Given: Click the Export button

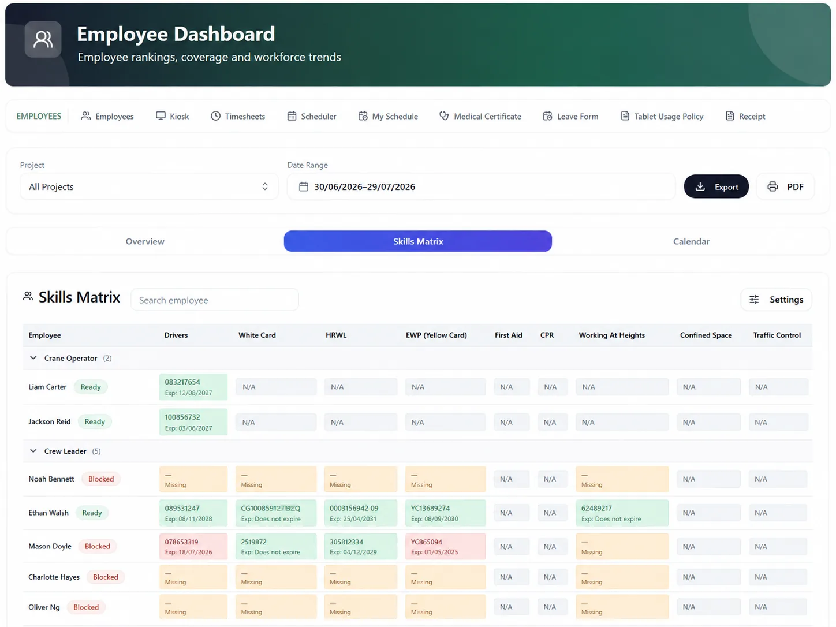Looking at the screenshot, I should 716,186.
